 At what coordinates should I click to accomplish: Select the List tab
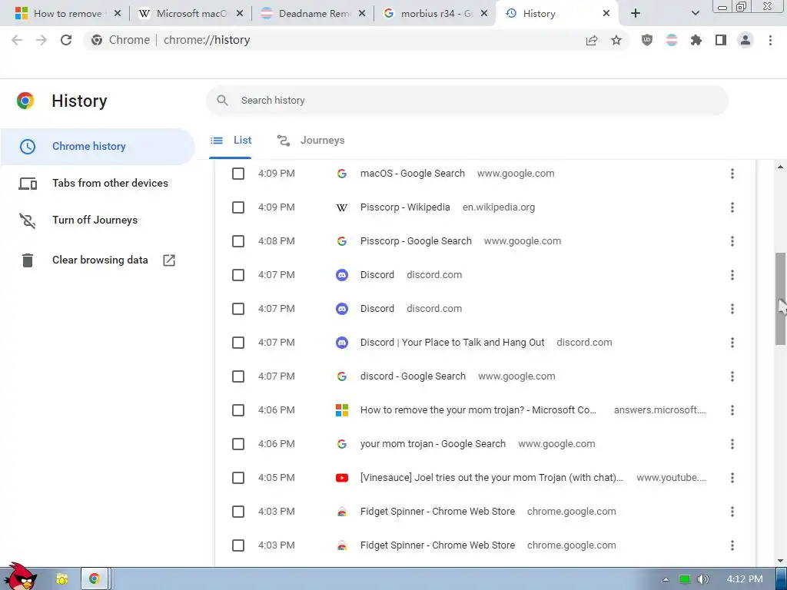point(231,141)
